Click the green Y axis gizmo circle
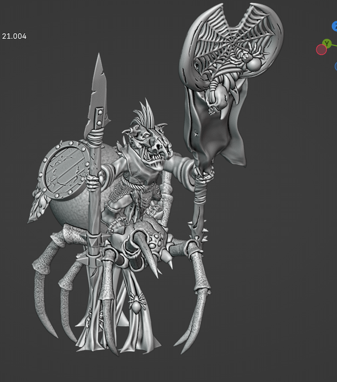This screenshot has width=337, height=382. [327, 43]
